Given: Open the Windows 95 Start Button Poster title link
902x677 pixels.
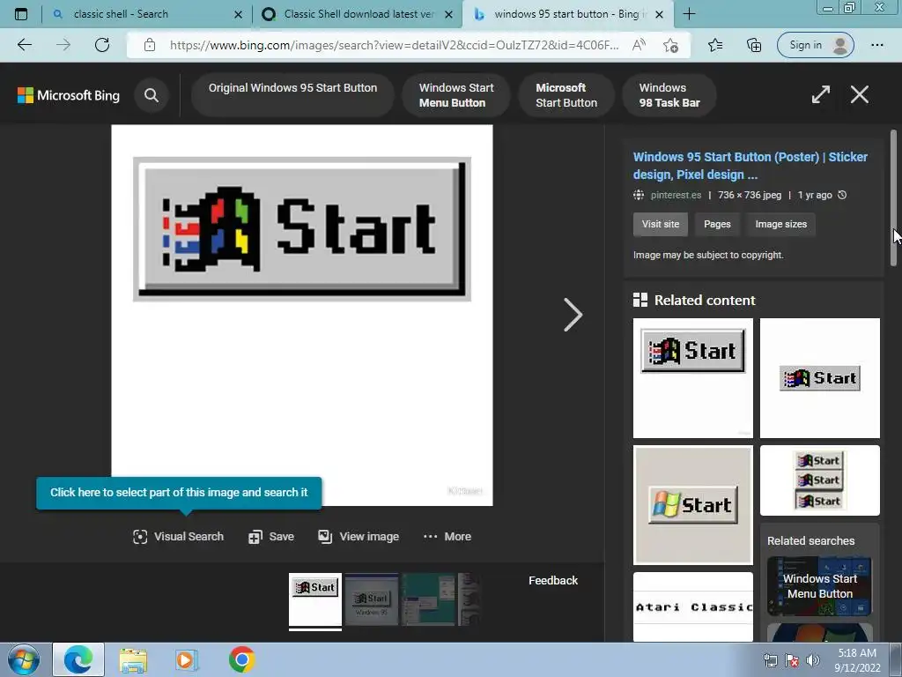Looking at the screenshot, I should tap(750, 166).
